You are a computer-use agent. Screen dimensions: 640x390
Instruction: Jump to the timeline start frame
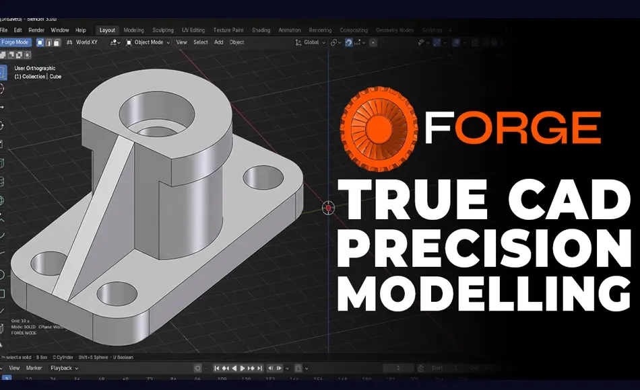(217, 368)
